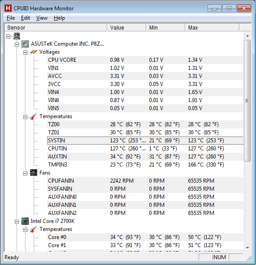Select the CPUTIN temperature row
The width and height of the screenshot is (256, 265).
[x=145, y=149]
